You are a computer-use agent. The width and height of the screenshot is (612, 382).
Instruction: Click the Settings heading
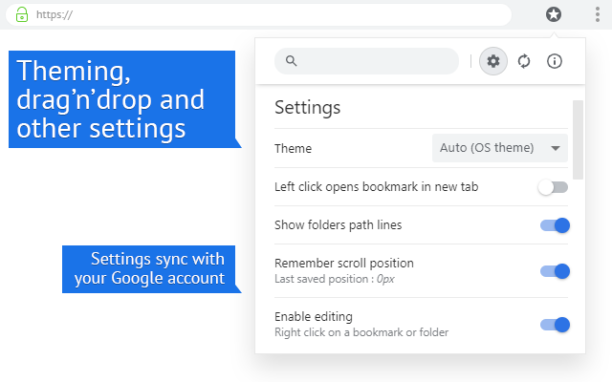pos(308,107)
